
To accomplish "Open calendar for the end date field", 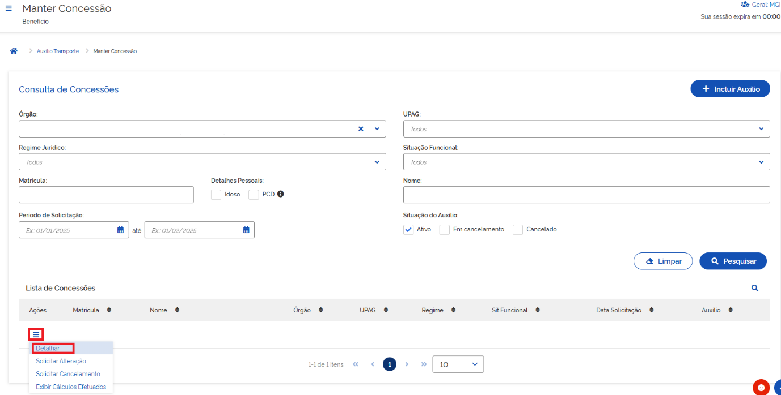I will pyautogui.click(x=246, y=230).
